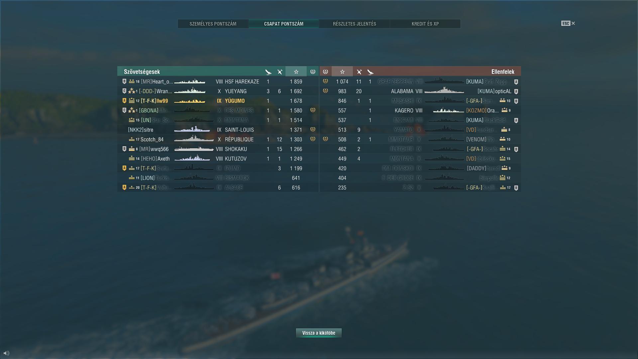Sort enemies by star base XP column
This screenshot has width=638, height=359.
click(x=342, y=71)
